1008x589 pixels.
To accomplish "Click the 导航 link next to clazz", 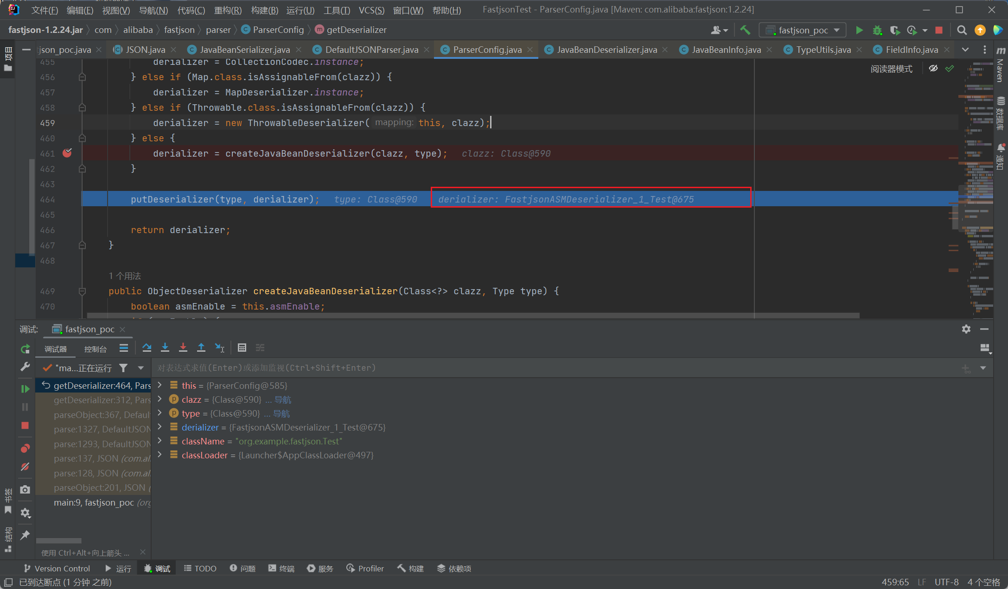I will [283, 399].
